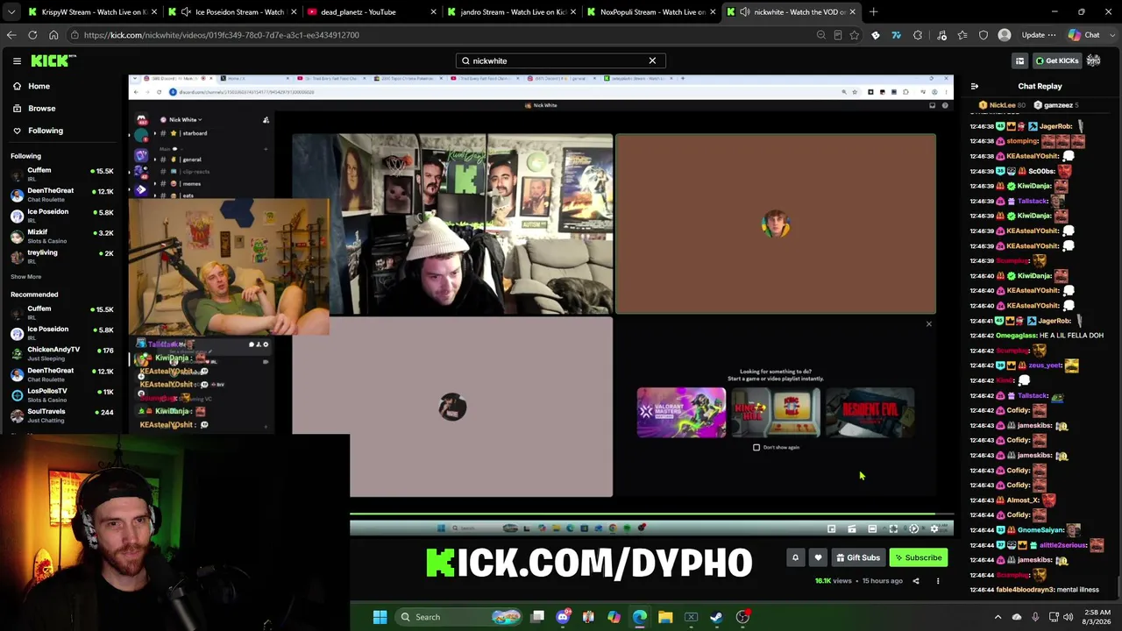Image resolution: width=1122 pixels, height=631 pixels.
Task: Open the browser favorites list
Action: coord(962,35)
